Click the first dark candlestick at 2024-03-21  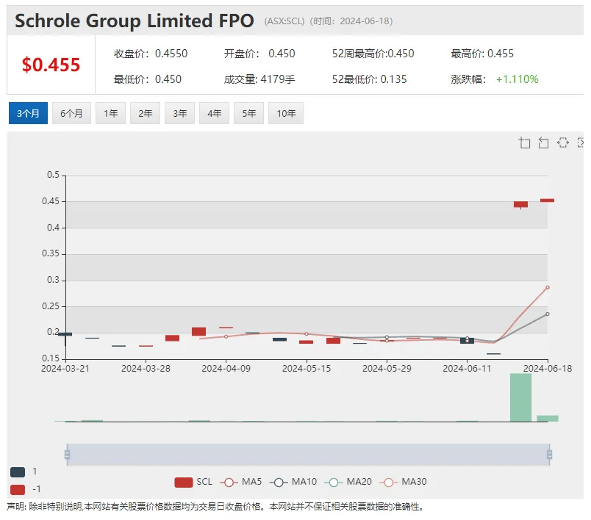(65, 334)
